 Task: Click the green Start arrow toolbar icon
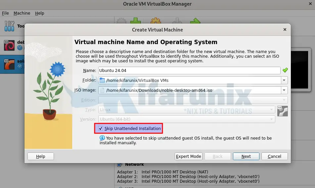pyautogui.click(x=195, y=21)
